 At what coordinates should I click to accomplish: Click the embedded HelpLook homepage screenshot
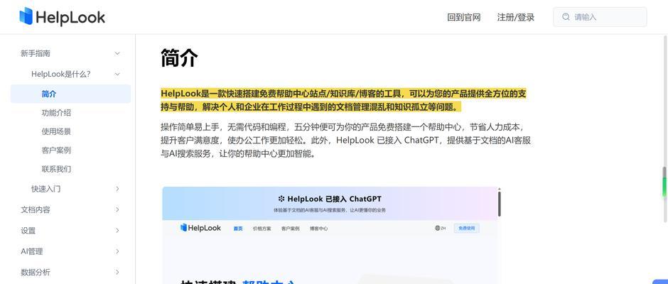coord(330,235)
